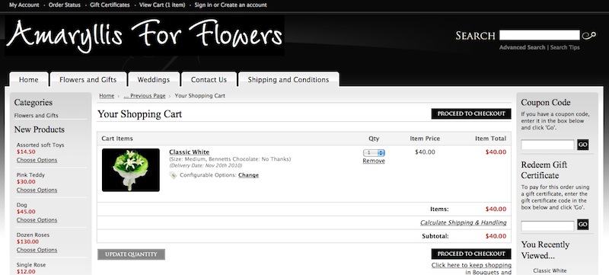Open My Account in top bar
Viewport: 609px width, 275px height.
[24, 5]
